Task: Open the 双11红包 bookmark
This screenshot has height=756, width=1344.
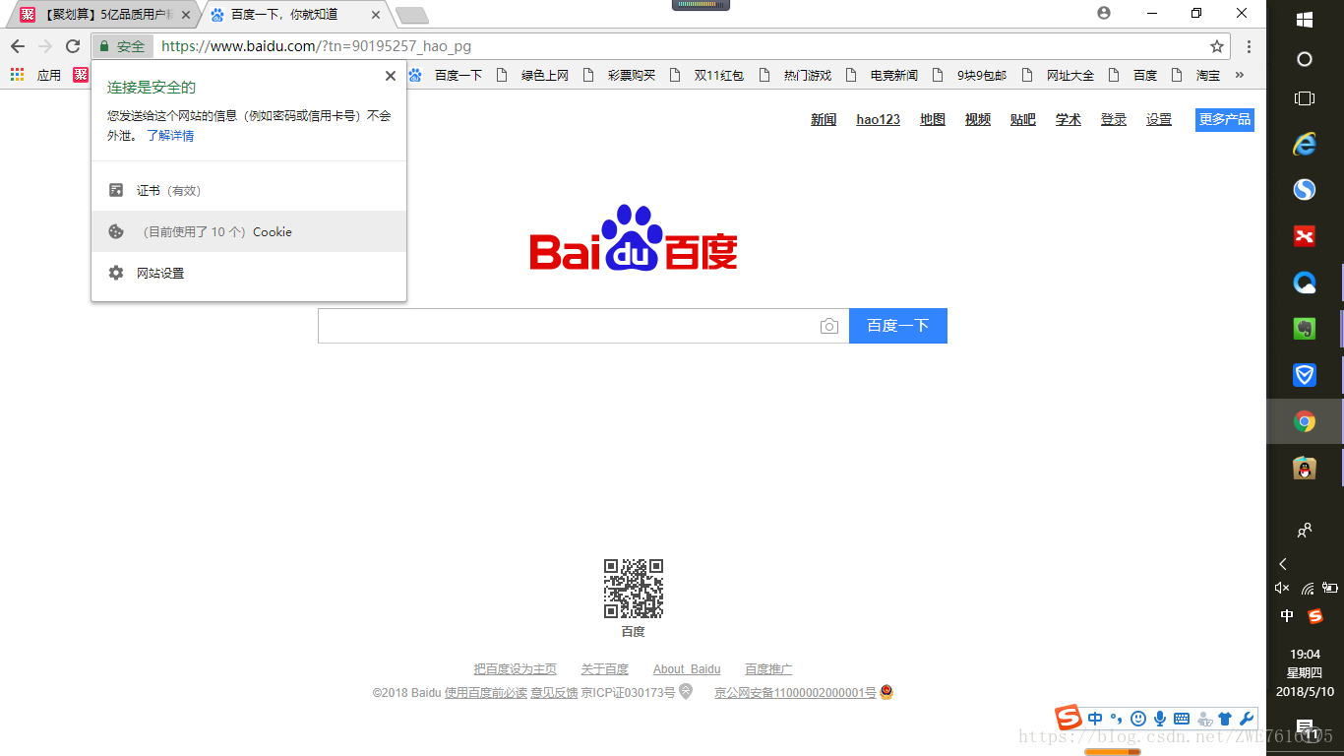Action: click(x=706, y=75)
